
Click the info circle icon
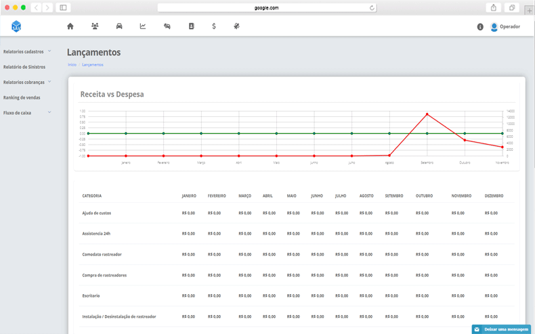[480, 27]
